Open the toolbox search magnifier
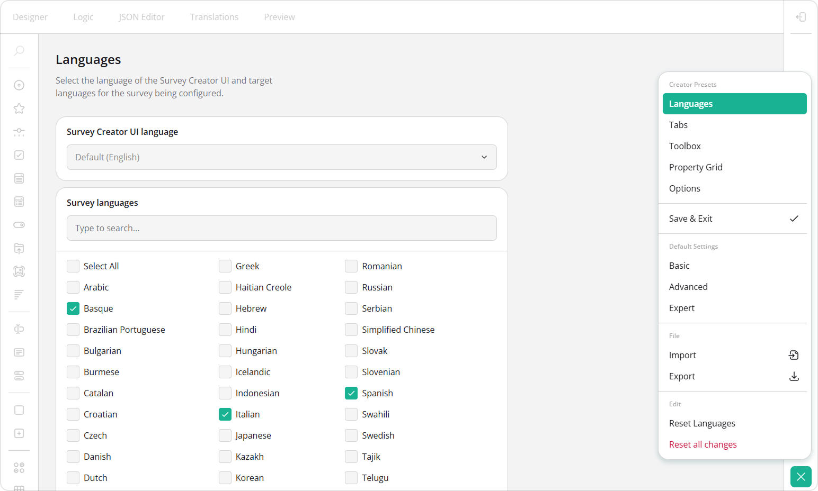This screenshot has height=491, width=818. pos(19,51)
